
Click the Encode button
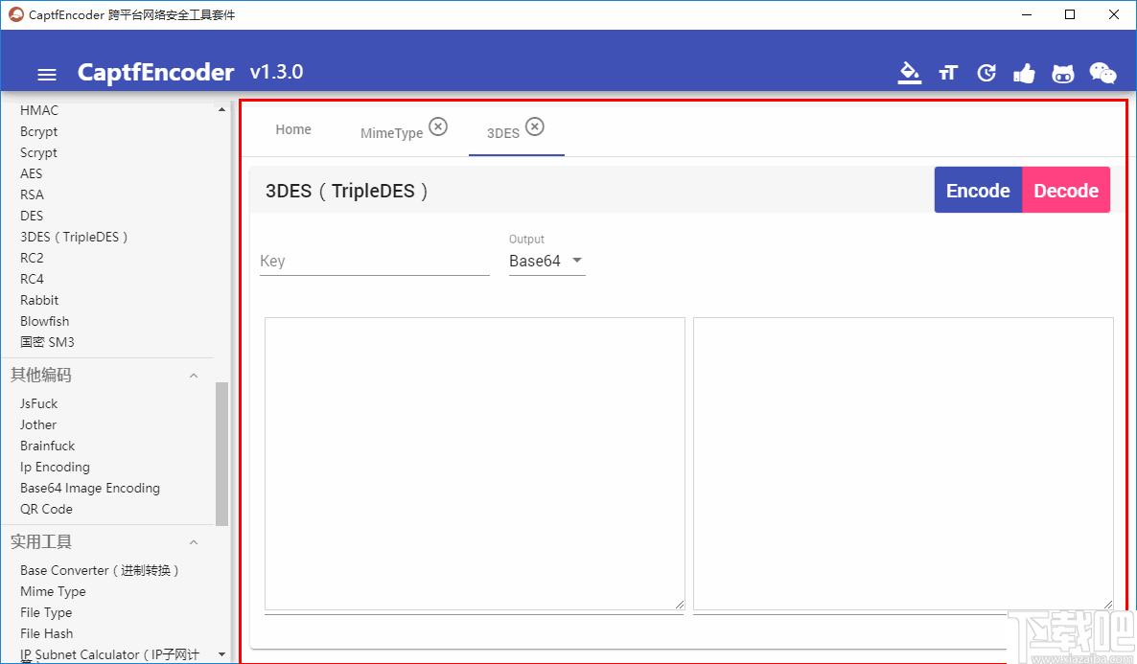point(978,190)
